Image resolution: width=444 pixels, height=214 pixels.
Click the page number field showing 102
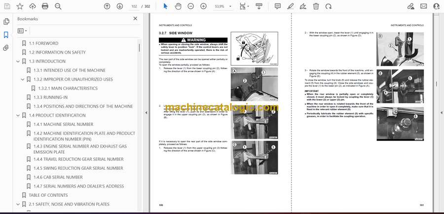[x=134, y=6]
